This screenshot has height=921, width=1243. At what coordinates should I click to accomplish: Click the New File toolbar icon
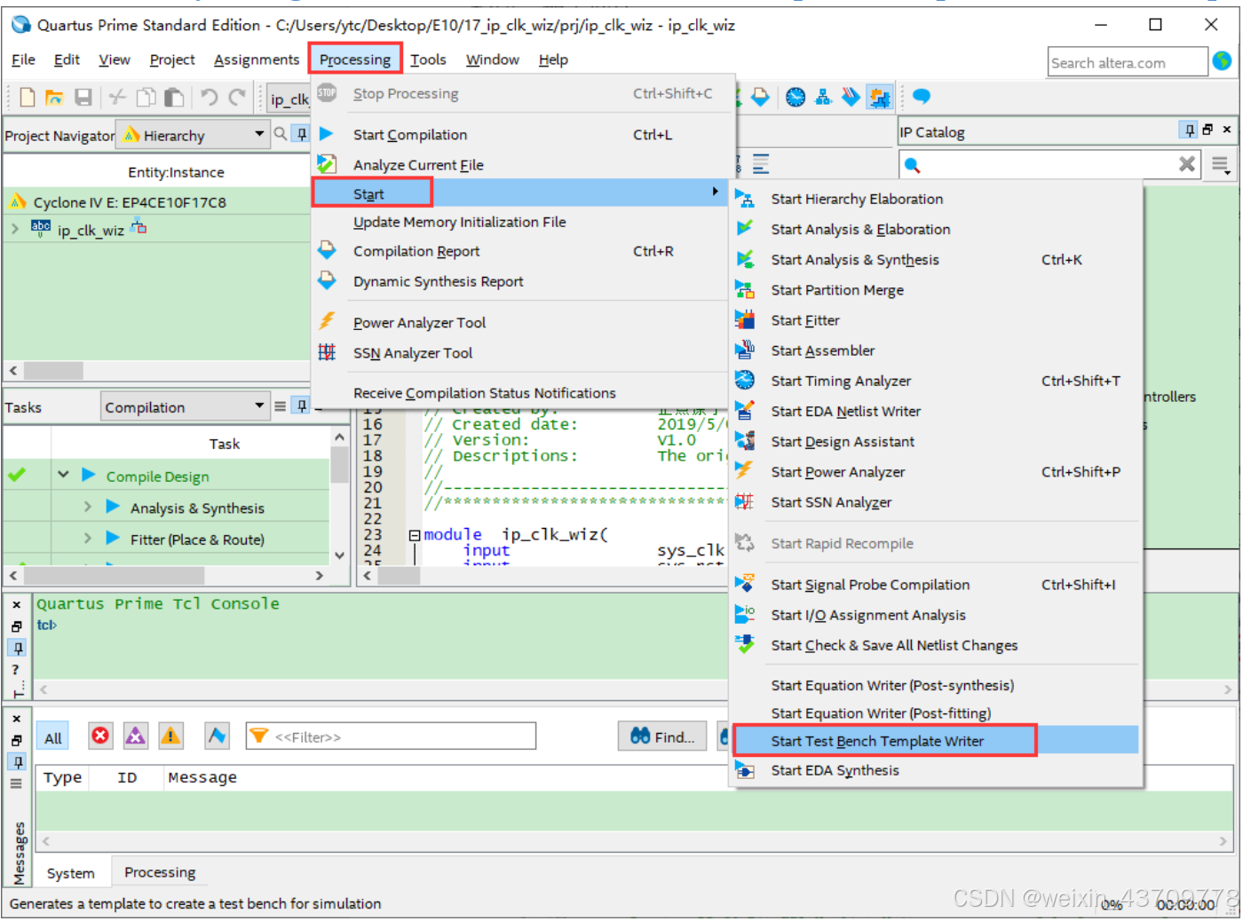pyautogui.click(x=28, y=98)
